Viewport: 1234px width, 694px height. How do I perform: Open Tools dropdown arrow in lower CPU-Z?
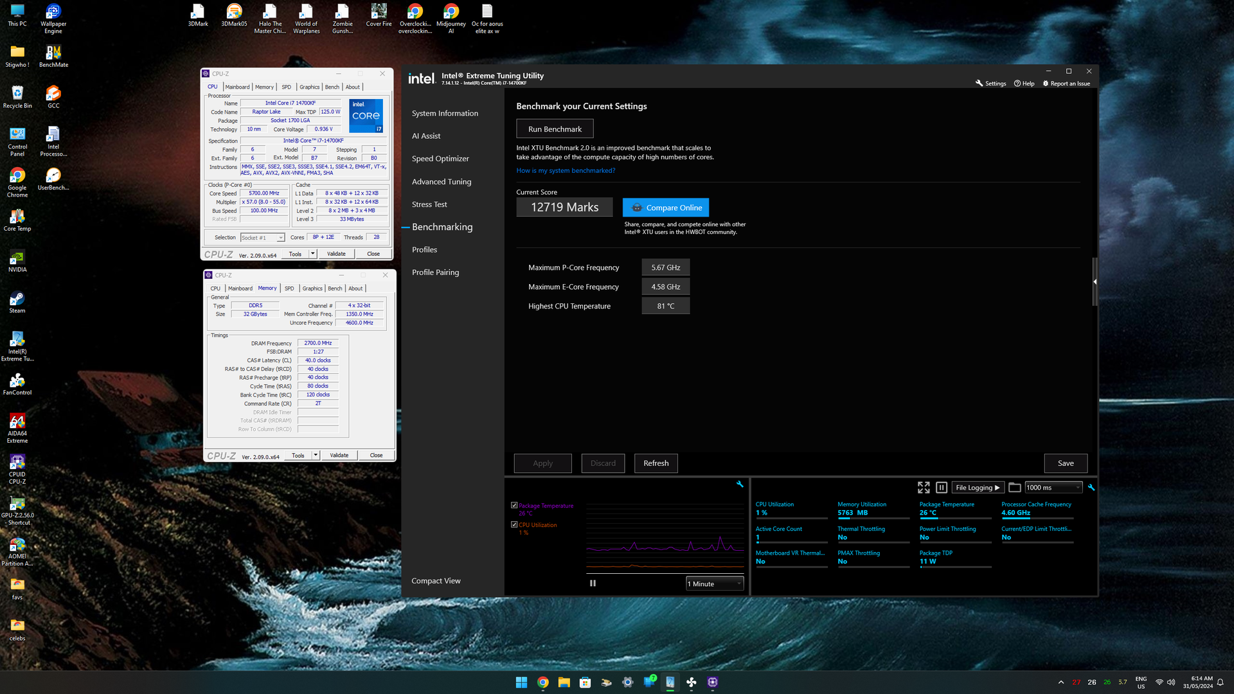point(316,456)
